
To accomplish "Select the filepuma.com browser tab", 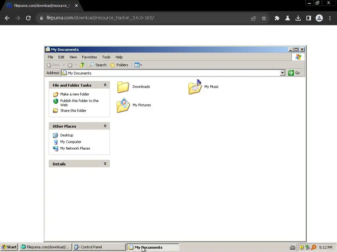I will 42,6.
